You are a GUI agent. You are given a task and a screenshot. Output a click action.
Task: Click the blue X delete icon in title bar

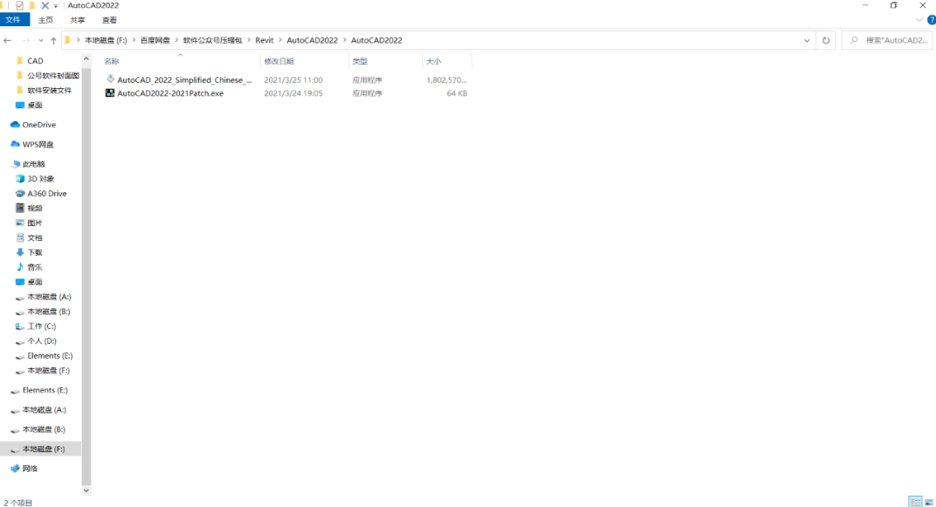(45, 5)
